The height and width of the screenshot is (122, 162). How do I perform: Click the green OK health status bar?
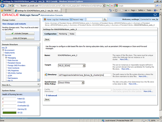point(9,113)
